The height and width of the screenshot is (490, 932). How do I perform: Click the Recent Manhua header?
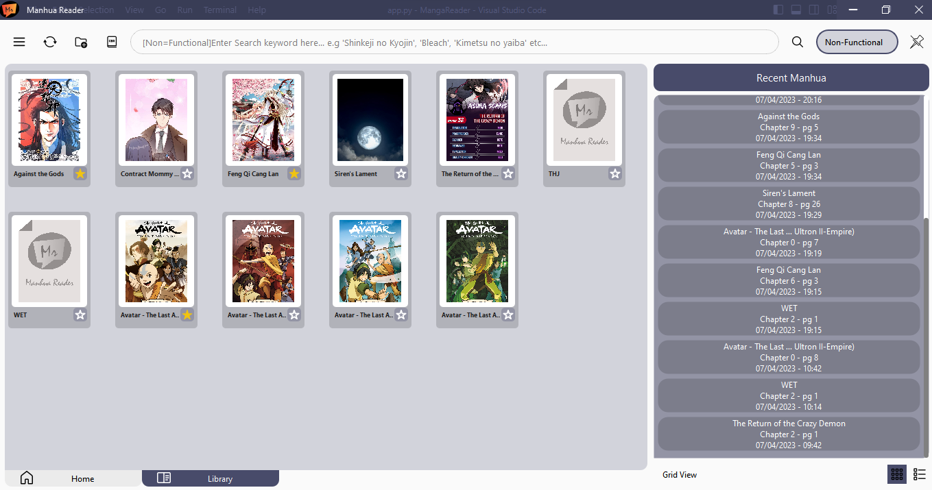click(791, 77)
